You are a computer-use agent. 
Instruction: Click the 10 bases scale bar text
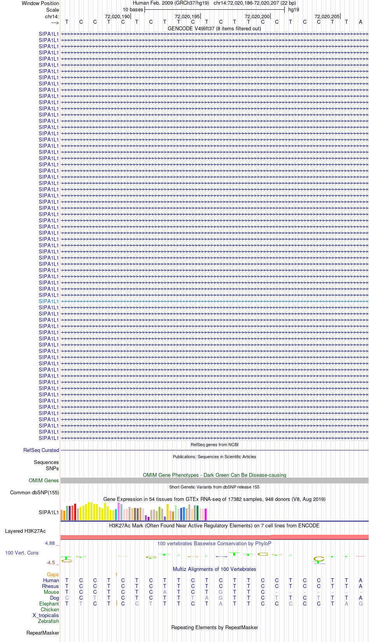[x=133, y=10]
